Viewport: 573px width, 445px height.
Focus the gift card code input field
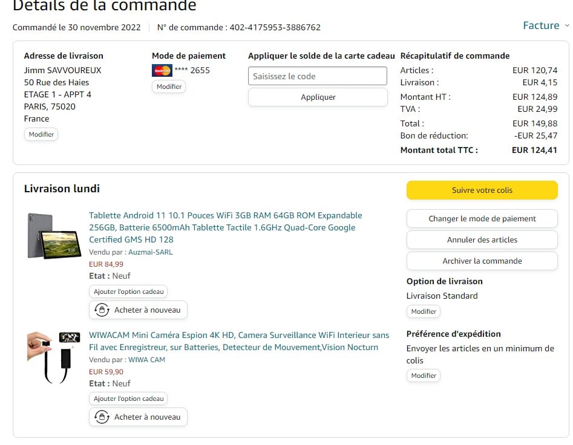[x=317, y=76]
